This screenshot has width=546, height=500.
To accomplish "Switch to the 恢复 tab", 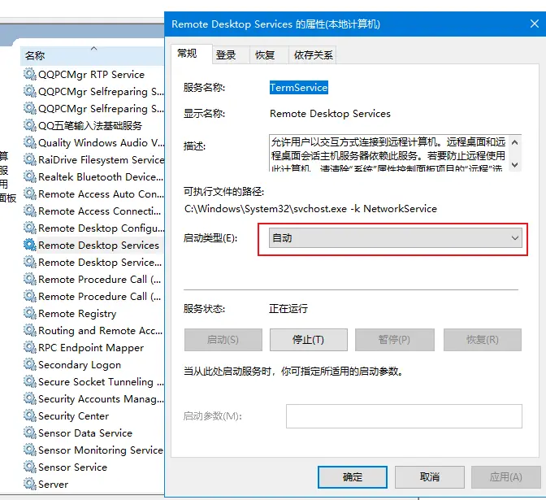I will pos(265,54).
